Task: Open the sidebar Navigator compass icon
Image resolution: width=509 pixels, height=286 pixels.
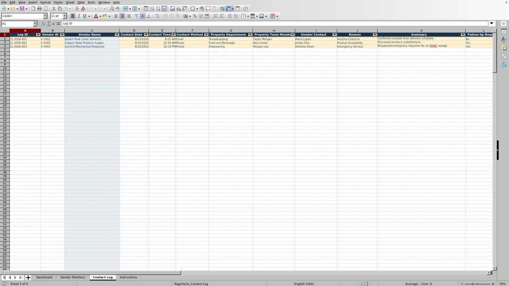Action: 504,56
